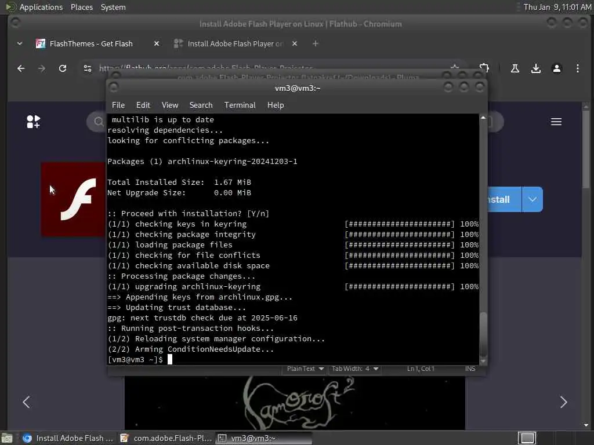Image resolution: width=594 pixels, height=445 pixels.
Task: Click the 'gpg: next trustdb check due' line
Action: coord(202,318)
